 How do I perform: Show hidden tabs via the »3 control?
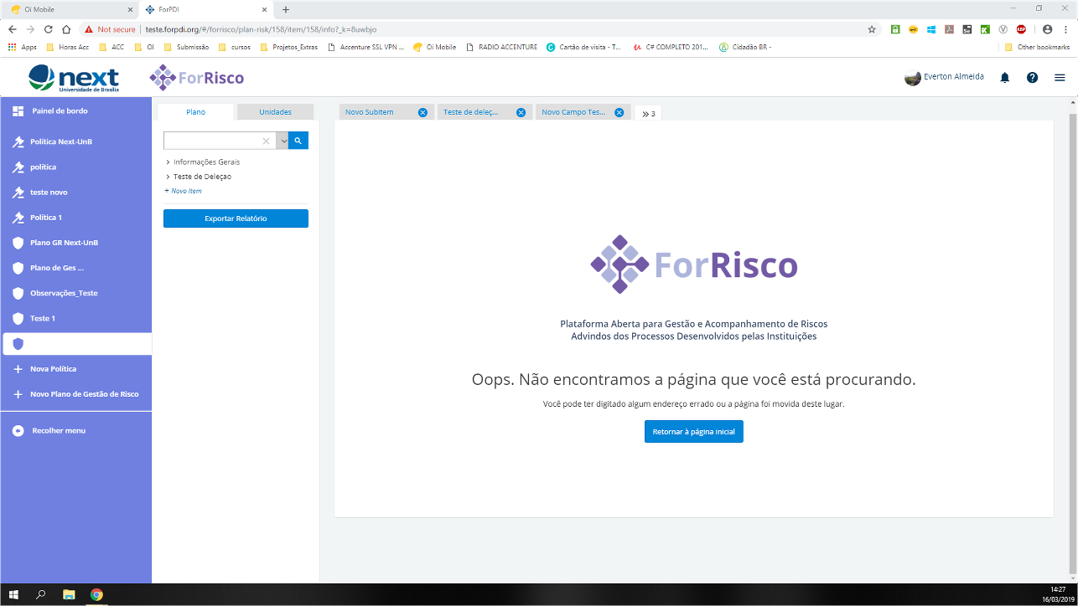[647, 111]
